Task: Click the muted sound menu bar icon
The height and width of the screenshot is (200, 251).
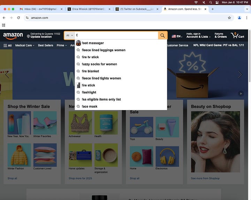Action: pyautogui.click(x=204, y=2)
